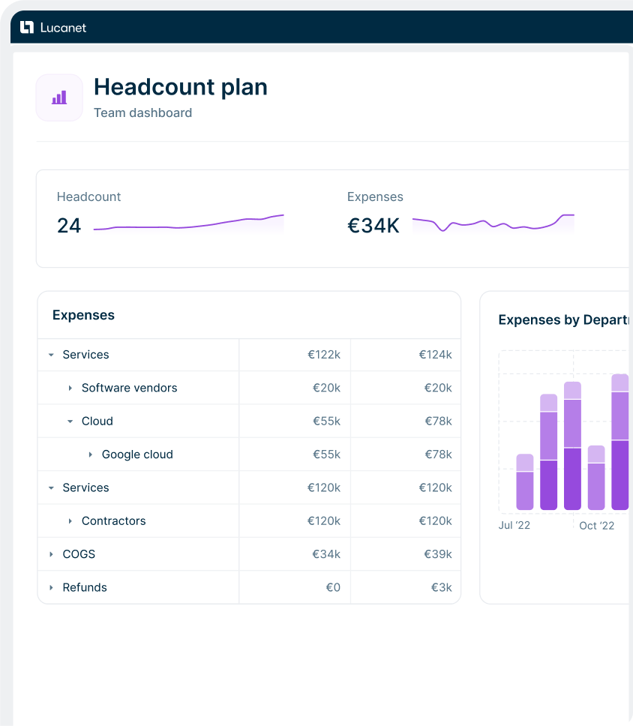Expand the Contractors row
Viewport: 633px width, 726px height.
point(70,521)
